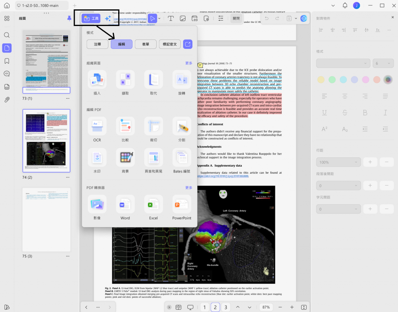Open the Tools menu (工具)
This screenshot has width=398, height=312.
(x=91, y=19)
